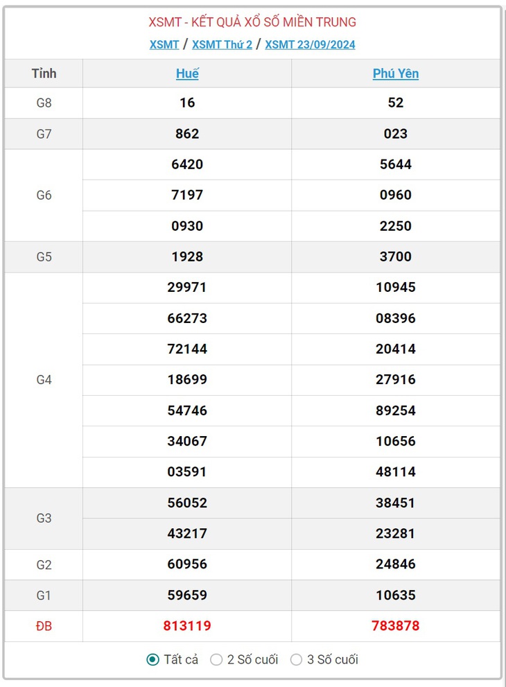Click the page title "KẾT QUẢ XỔ SỐ MIỀN TRUNG"
Viewport: 506px width, 687px height.
tap(274, 22)
